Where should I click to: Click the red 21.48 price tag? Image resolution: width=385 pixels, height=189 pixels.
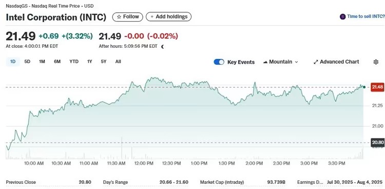pos(377,87)
